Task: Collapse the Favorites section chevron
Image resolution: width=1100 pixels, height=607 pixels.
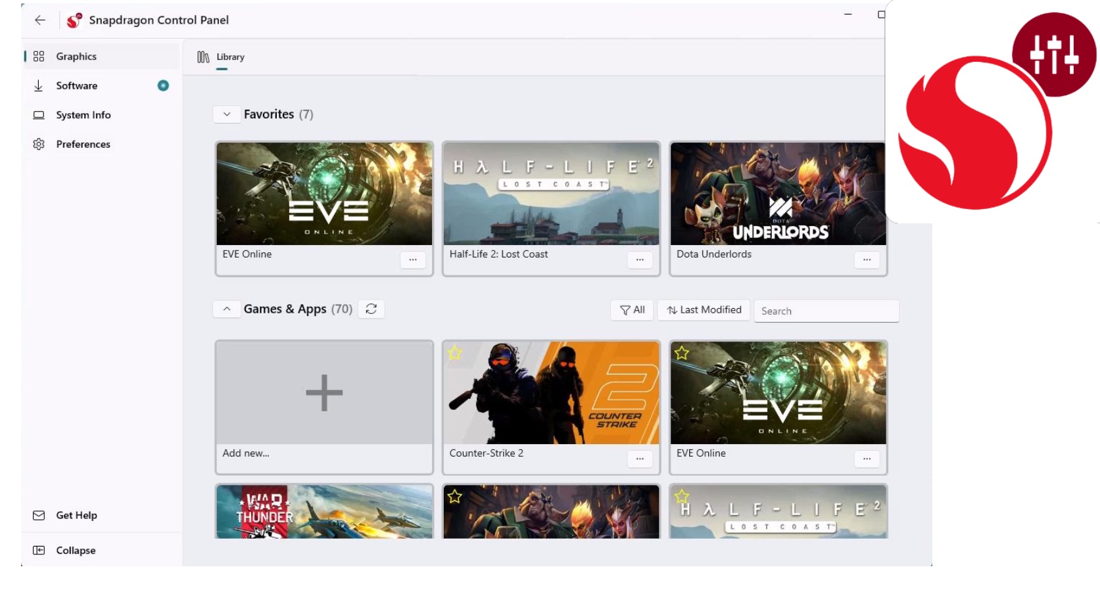Action: [x=227, y=114]
